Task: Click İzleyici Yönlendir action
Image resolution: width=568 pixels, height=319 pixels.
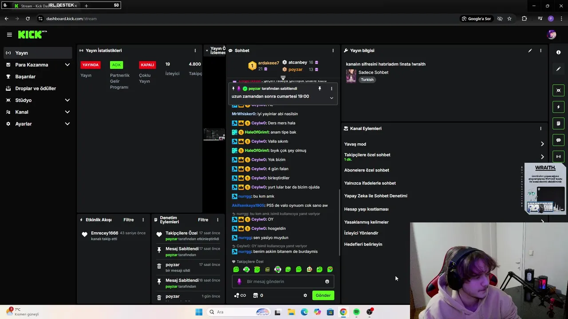Action: pyautogui.click(x=361, y=233)
